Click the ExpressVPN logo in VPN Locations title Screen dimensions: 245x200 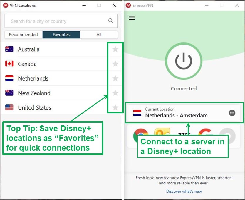click(6, 5)
